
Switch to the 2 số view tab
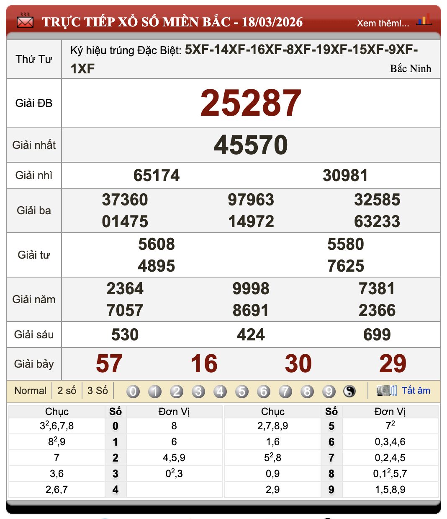coord(67,390)
